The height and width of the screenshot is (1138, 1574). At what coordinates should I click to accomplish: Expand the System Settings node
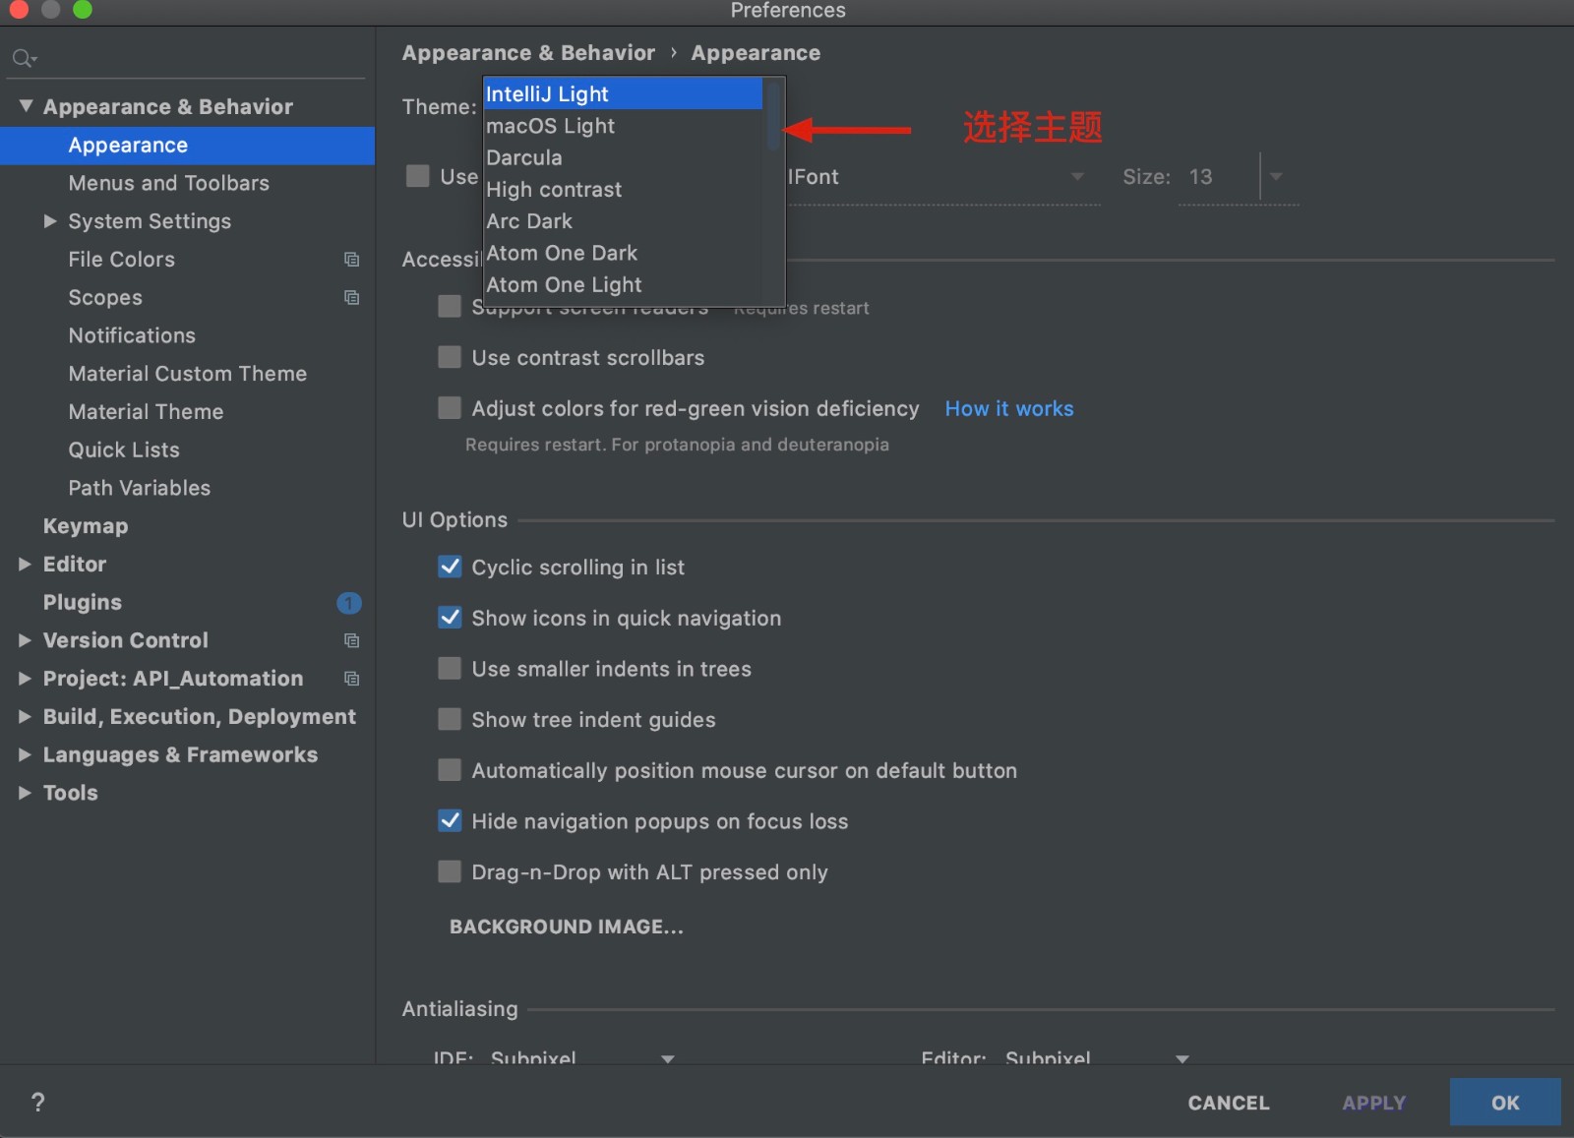pos(50,221)
